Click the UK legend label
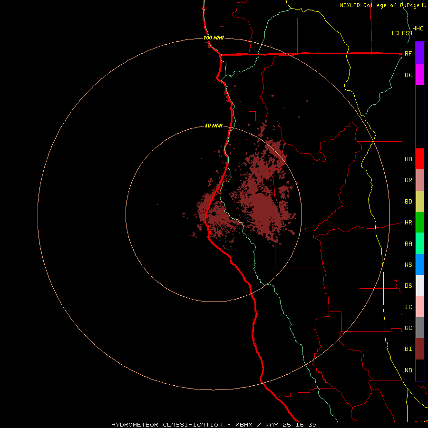The height and width of the screenshot is (428, 428). point(408,75)
